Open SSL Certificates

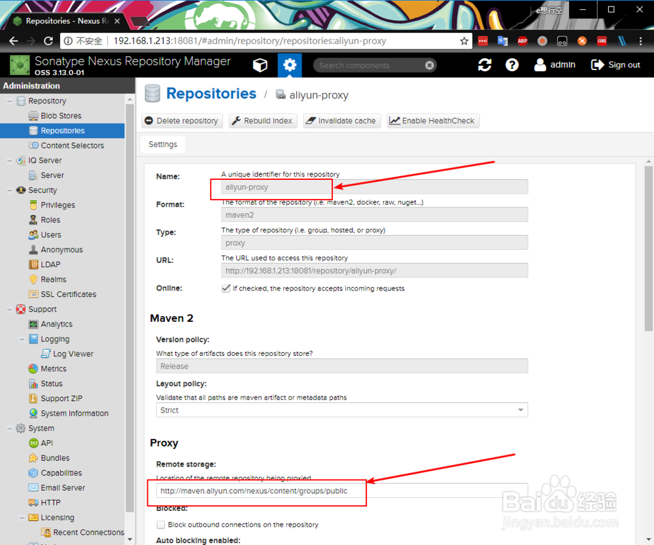point(68,294)
